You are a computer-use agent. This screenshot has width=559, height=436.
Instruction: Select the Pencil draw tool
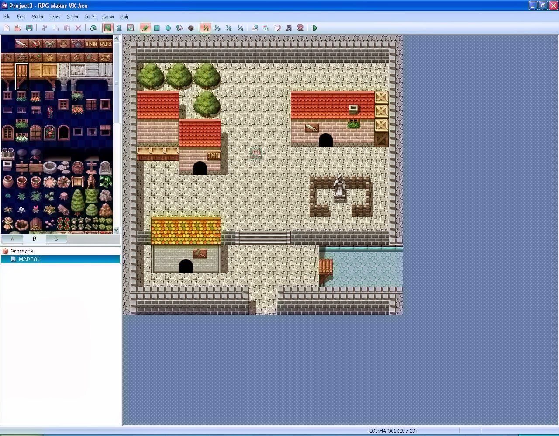pos(145,28)
